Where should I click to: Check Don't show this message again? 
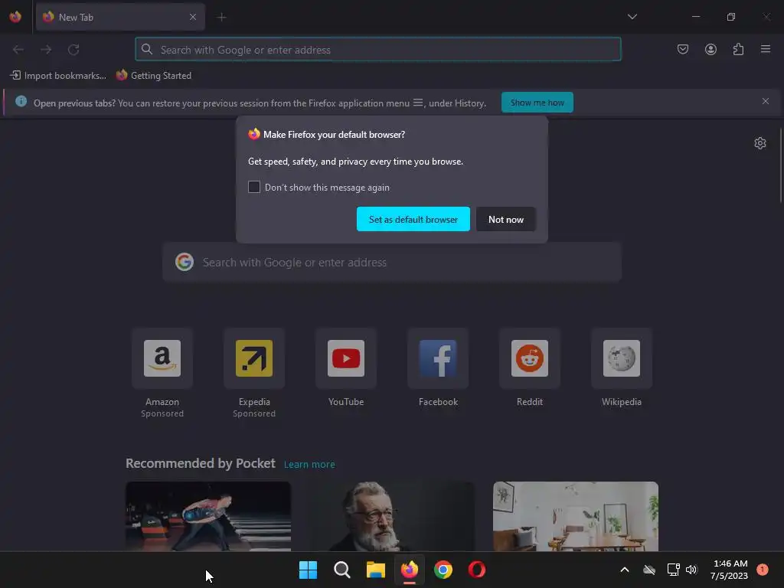(x=254, y=187)
